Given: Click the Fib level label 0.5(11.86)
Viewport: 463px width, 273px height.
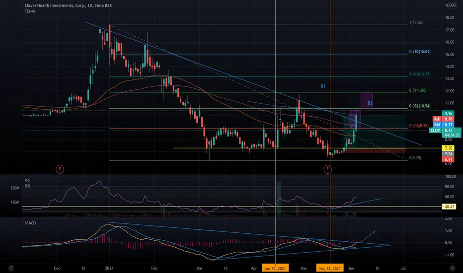Looking at the screenshot, I should pos(418,90).
